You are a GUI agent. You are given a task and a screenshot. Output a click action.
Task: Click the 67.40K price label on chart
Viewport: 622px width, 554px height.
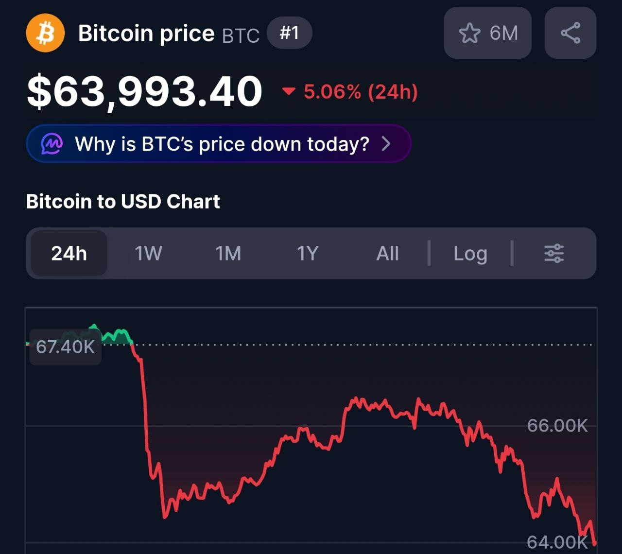point(66,347)
